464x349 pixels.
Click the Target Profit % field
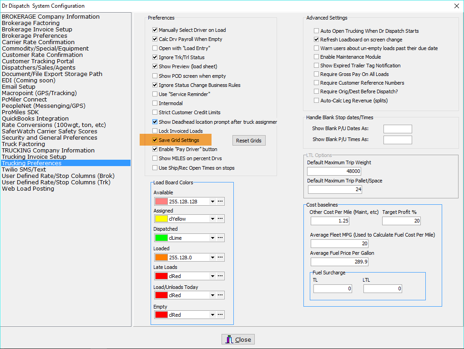click(x=401, y=221)
